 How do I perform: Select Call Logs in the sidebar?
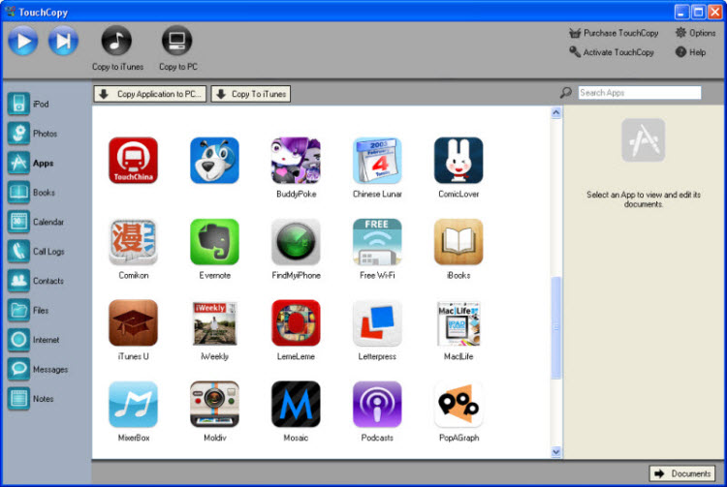tap(36, 252)
